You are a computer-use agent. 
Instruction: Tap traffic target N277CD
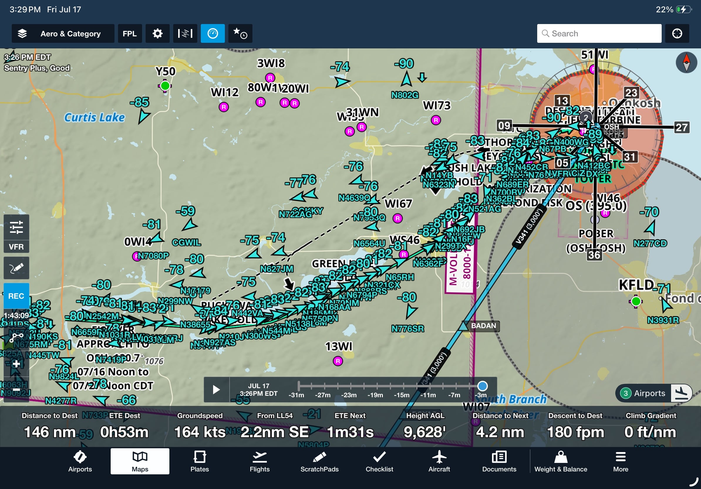pos(650,228)
